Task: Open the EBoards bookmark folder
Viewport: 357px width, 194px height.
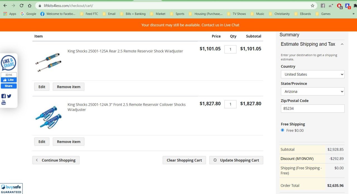Action: [x=302, y=14]
